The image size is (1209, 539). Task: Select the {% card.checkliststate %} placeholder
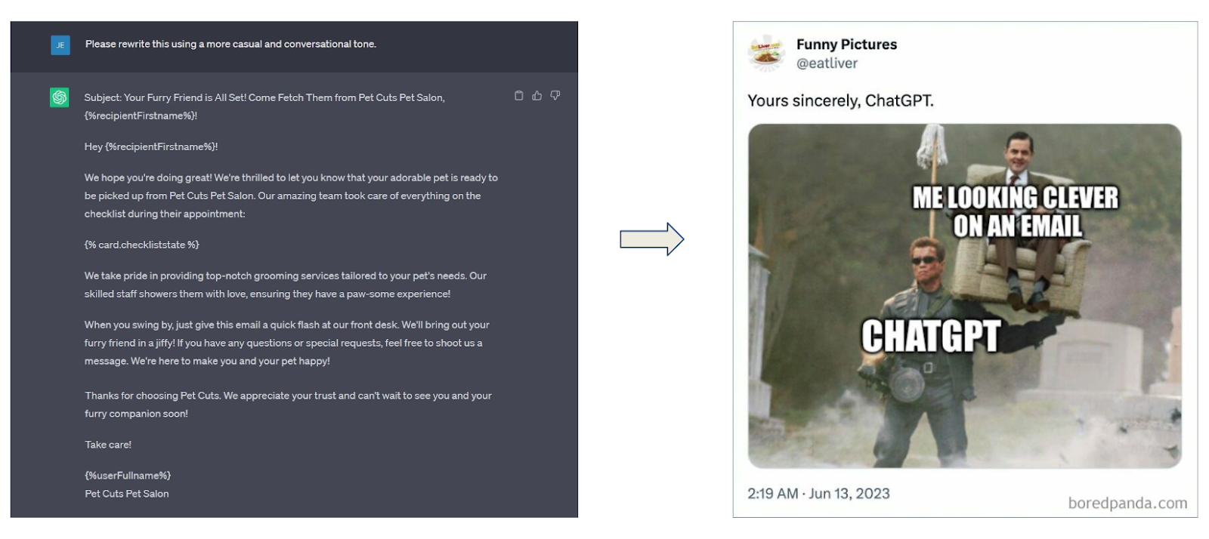pos(142,245)
